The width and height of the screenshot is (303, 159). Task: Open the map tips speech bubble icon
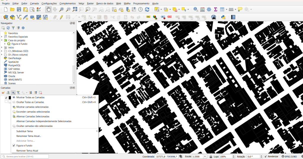[240, 9]
